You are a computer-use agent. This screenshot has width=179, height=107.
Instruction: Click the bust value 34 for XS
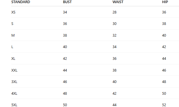[65, 12]
